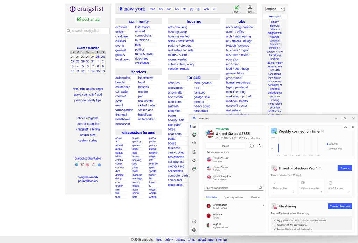This screenshot has height=243, width=358.
Task: Select day 31 in the event calendar
Action: 93,61
